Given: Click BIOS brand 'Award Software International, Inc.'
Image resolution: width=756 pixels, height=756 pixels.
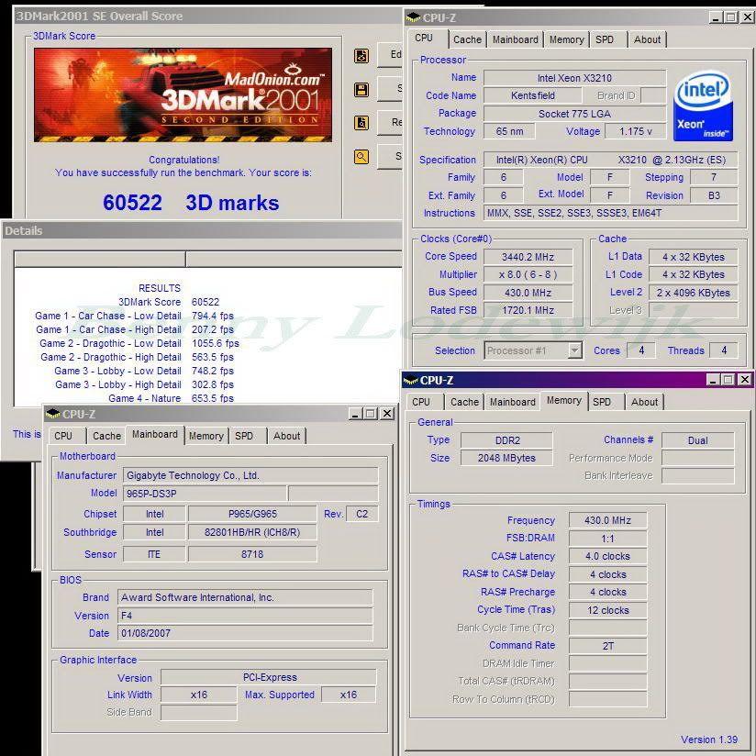Looking at the screenshot, I should point(245,597).
